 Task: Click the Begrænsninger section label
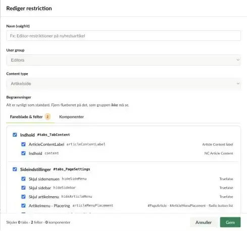pyautogui.click(x=19, y=97)
